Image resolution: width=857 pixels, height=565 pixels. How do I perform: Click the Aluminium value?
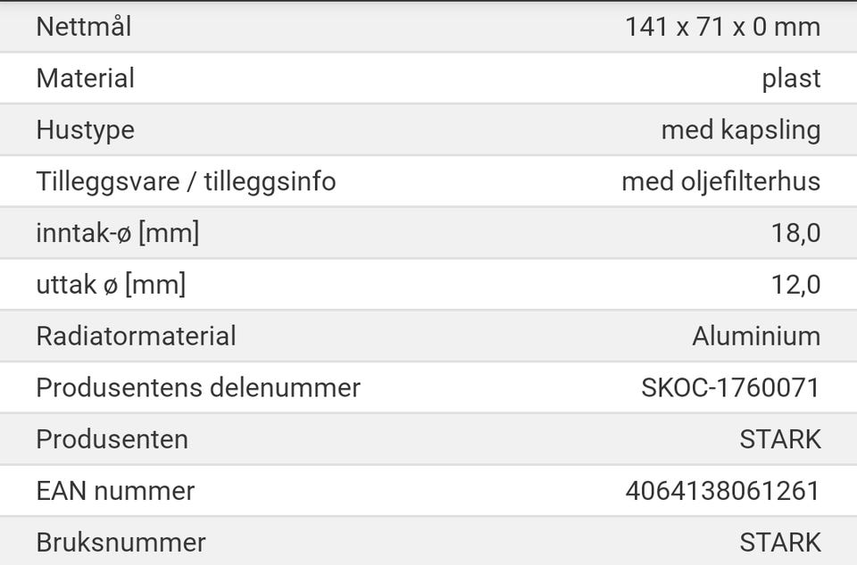[x=756, y=336]
